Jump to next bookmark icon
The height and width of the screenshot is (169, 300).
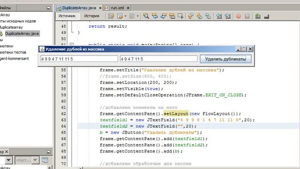pyautogui.click(x=199, y=16)
